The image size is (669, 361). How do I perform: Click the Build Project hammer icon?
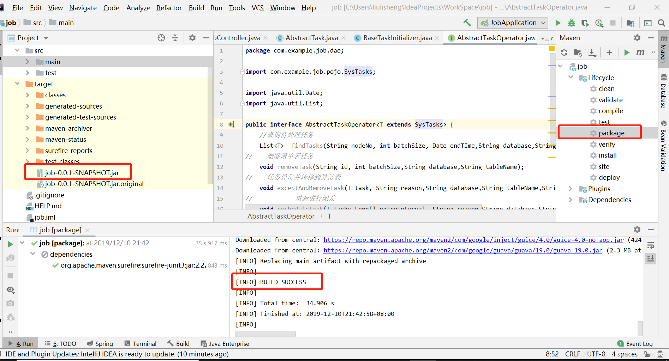coord(467,23)
